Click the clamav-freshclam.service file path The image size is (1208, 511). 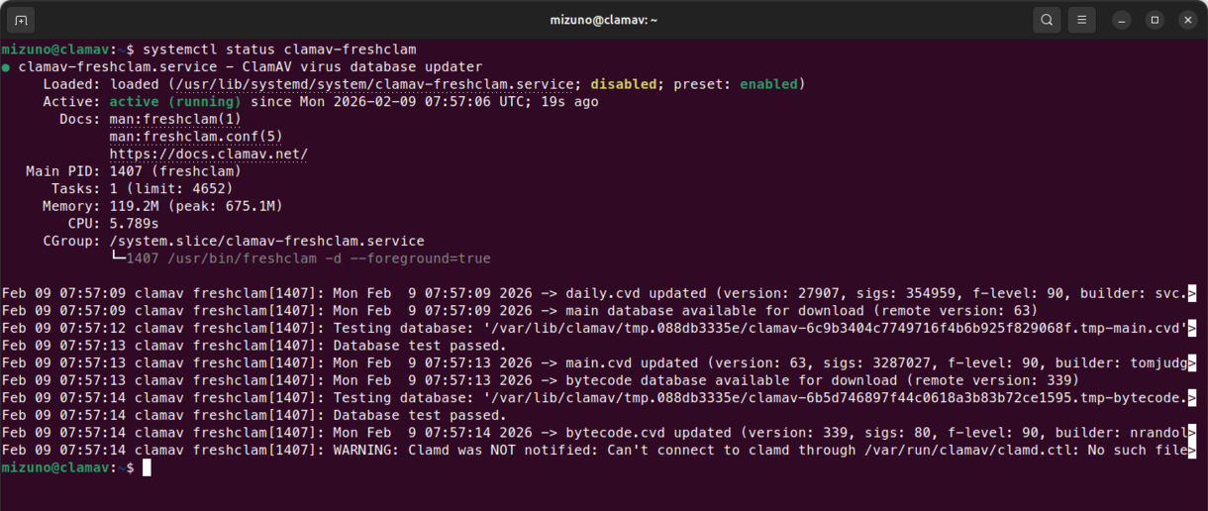point(347,84)
